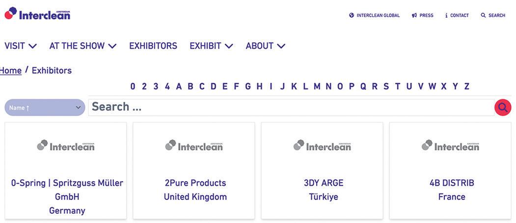Expand the VISIT menu

[21, 46]
